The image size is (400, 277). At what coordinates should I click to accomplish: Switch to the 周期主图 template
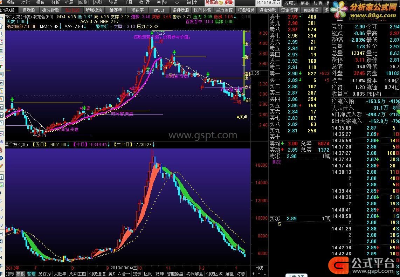[77, 274]
